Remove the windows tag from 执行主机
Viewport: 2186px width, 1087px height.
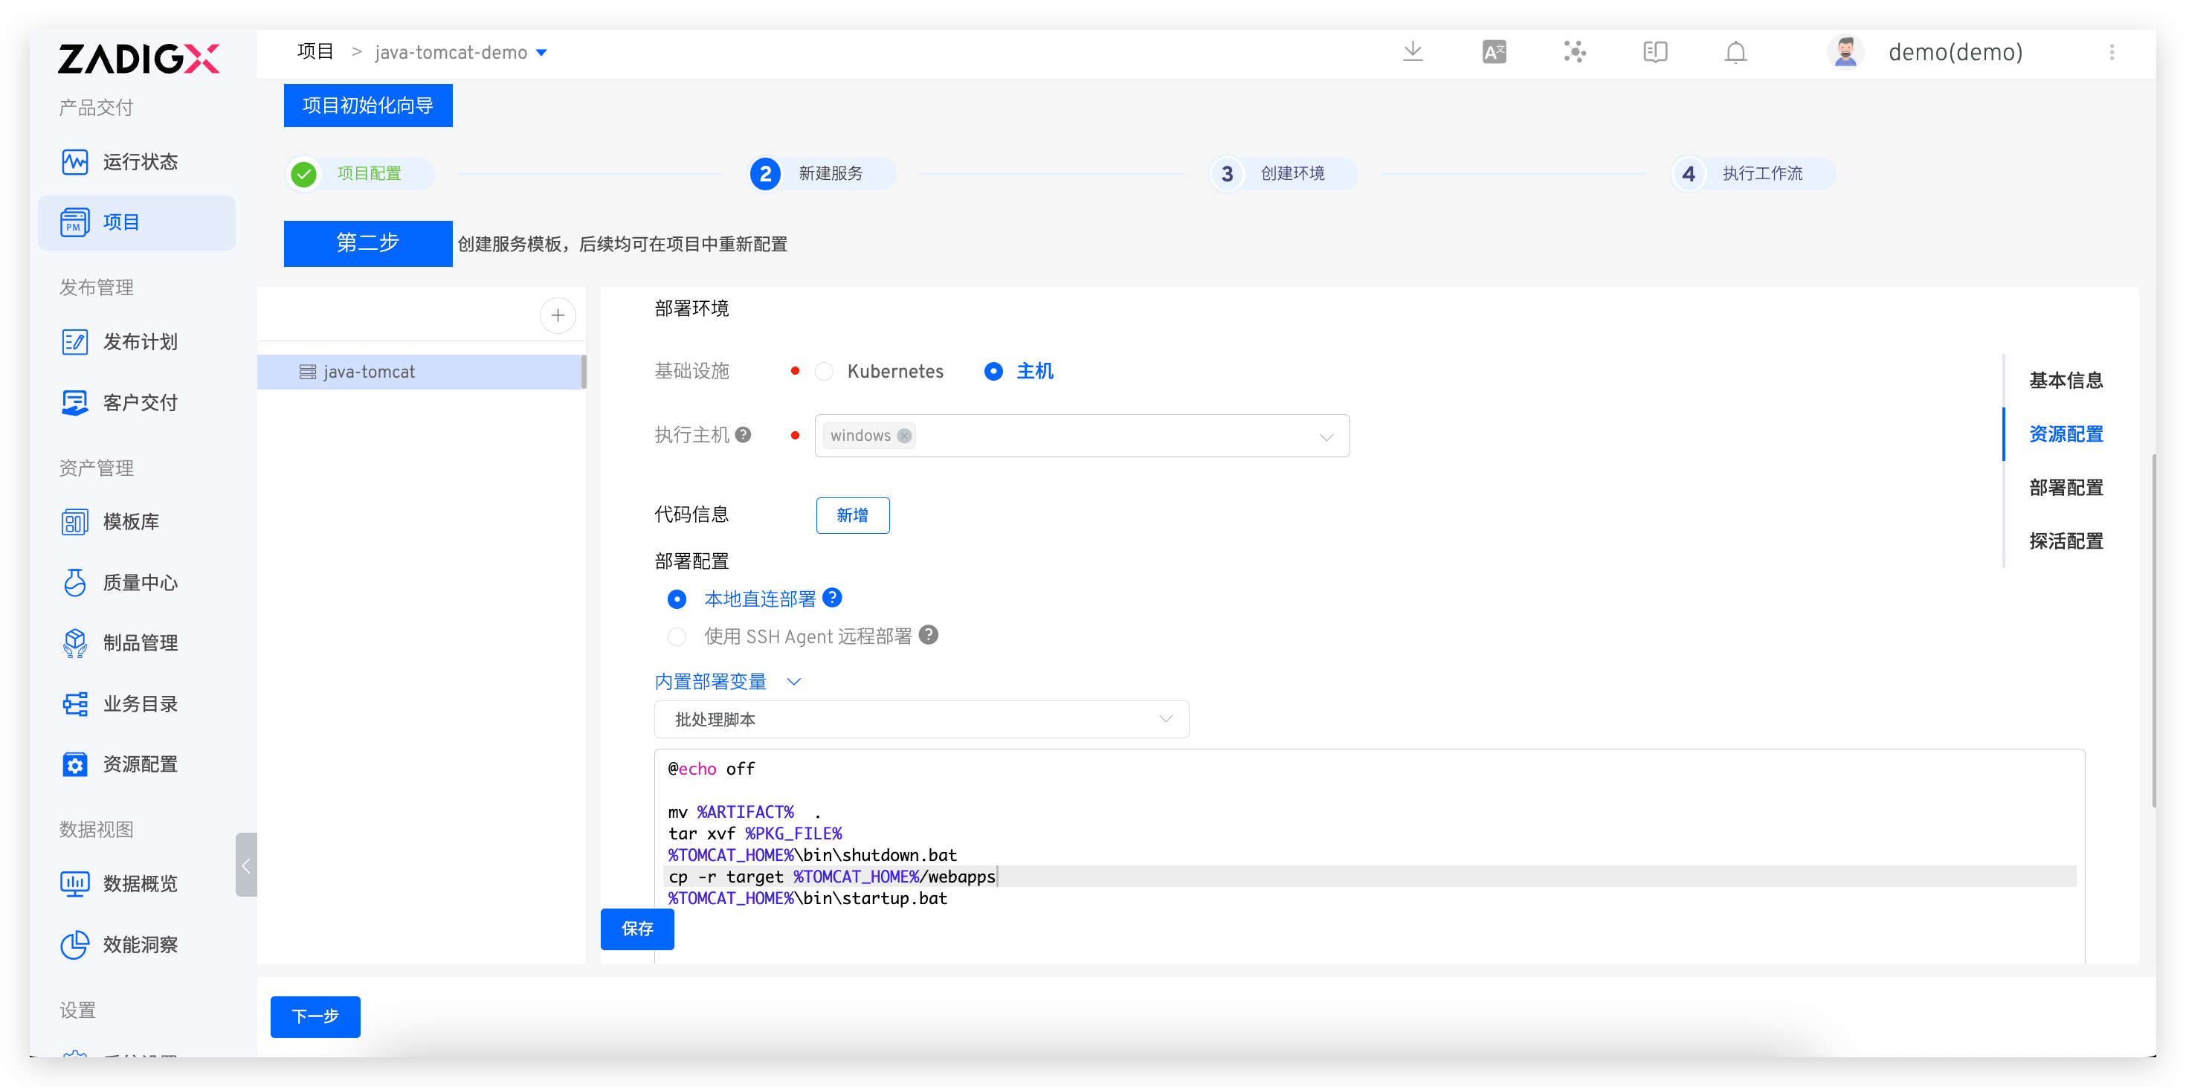pos(905,436)
